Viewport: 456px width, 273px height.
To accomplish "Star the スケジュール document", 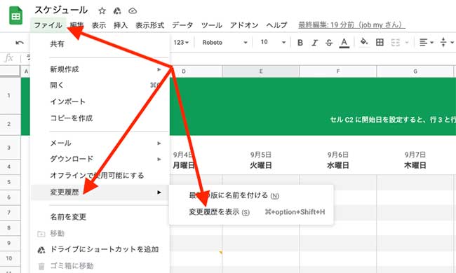I will tap(102, 11).
